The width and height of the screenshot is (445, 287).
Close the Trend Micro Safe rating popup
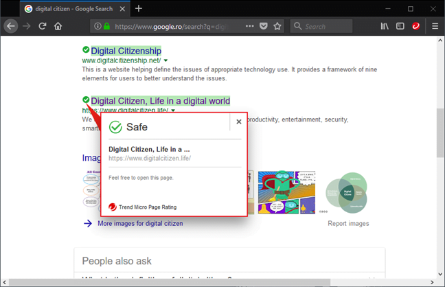239,122
